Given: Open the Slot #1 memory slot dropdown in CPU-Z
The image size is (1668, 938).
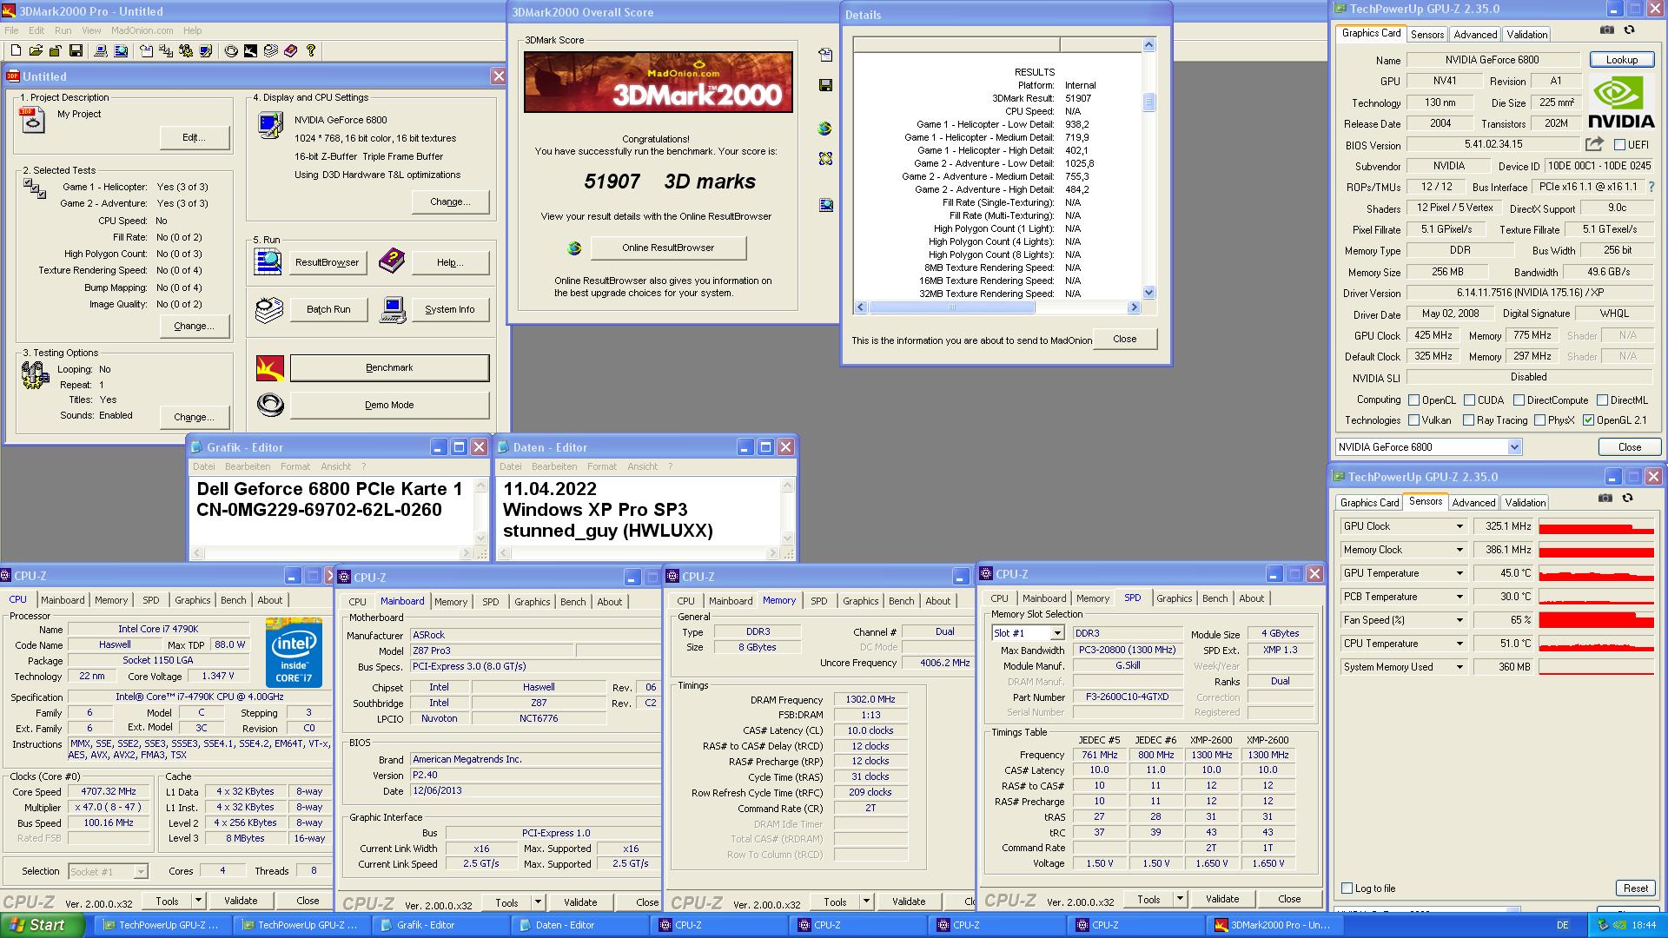Looking at the screenshot, I should (1056, 633).
